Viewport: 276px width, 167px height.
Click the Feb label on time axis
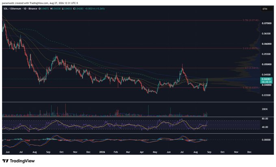tap(116, 152)
